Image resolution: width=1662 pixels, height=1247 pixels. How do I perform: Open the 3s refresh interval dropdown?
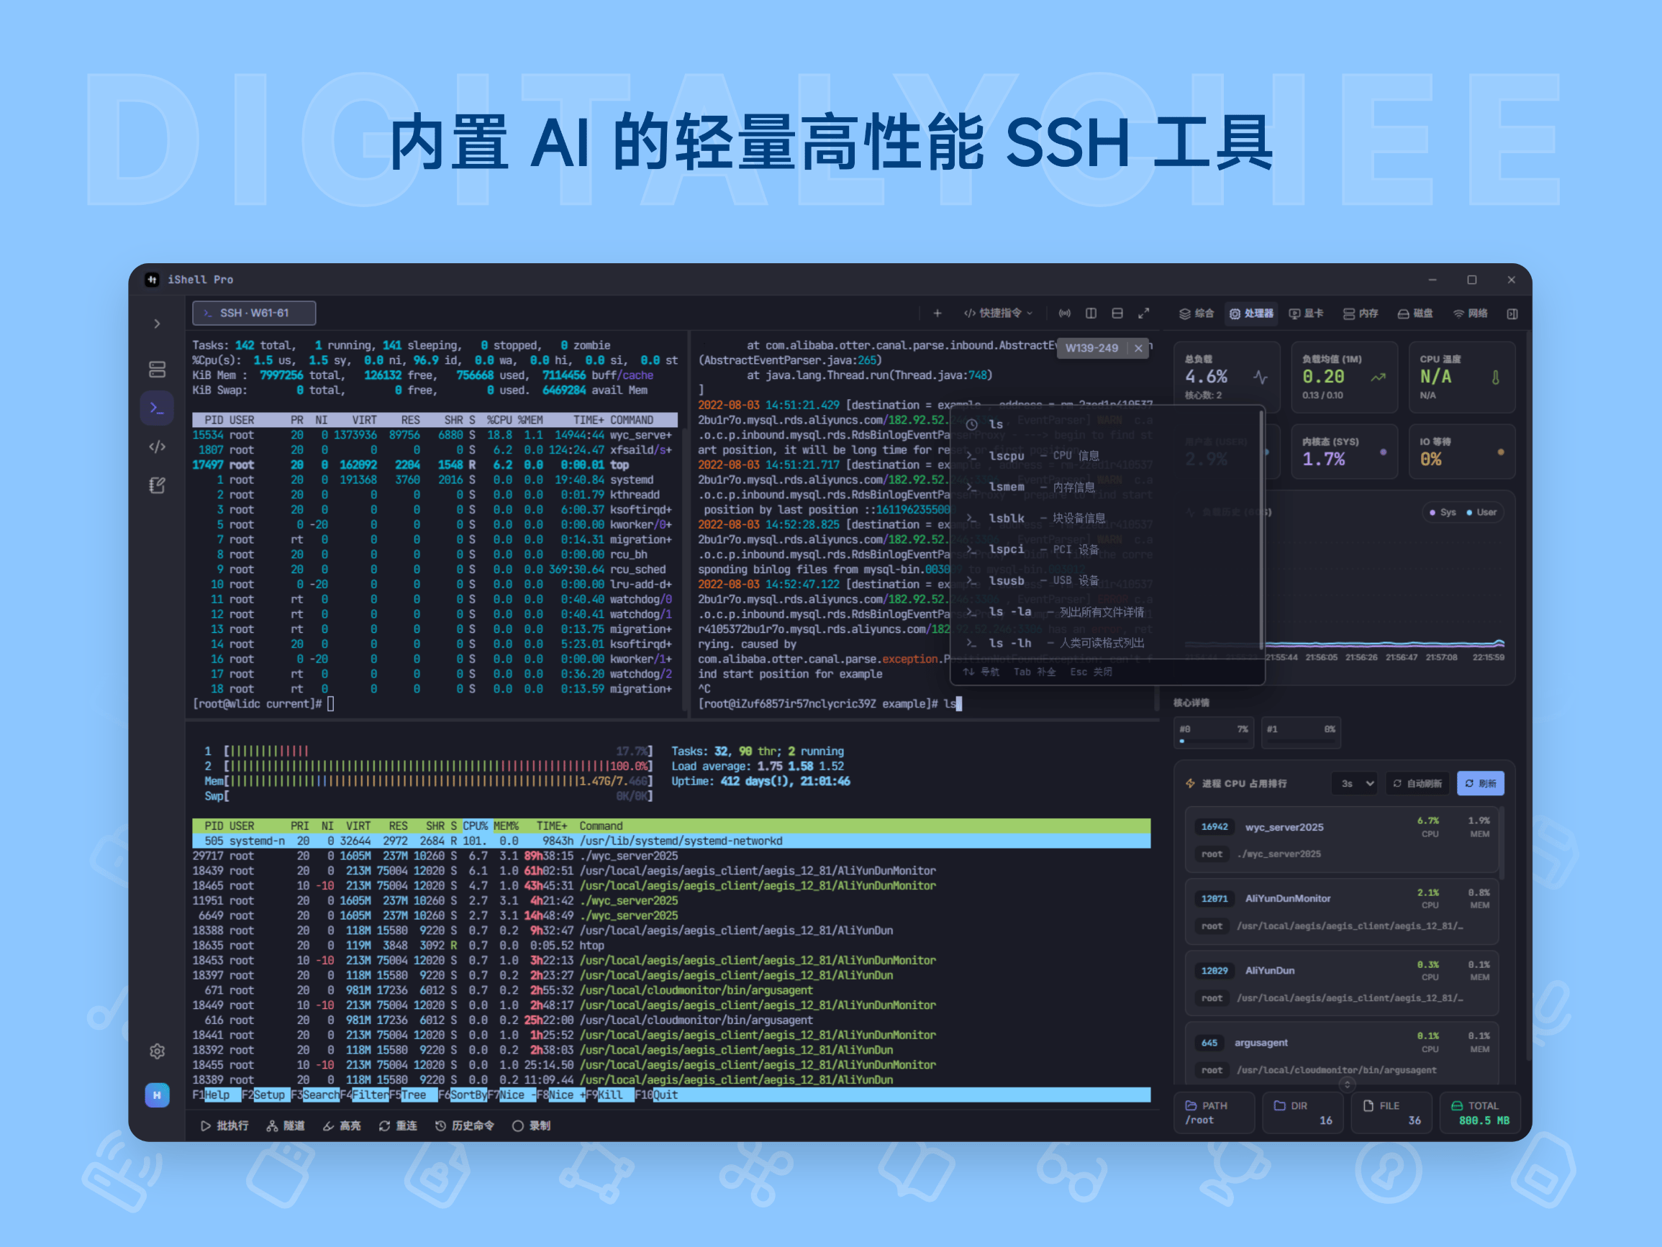pyautogui.click(x=1355, y=782)
